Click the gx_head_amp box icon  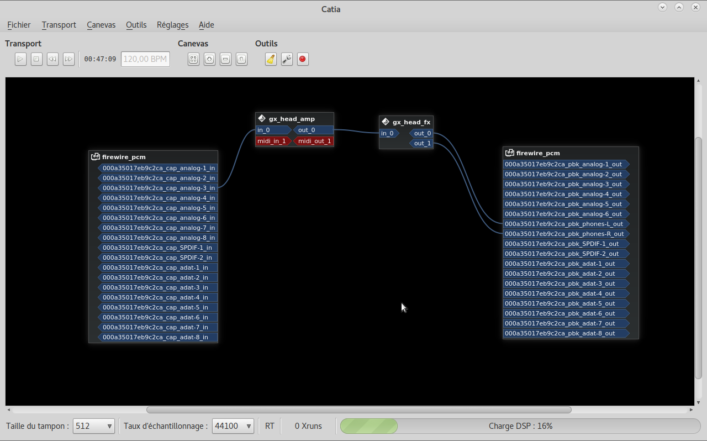click(x=262, y=118)
